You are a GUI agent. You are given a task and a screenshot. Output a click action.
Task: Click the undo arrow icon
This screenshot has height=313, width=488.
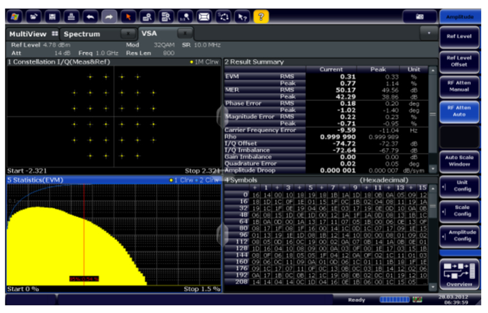click(x=91, y=15)
